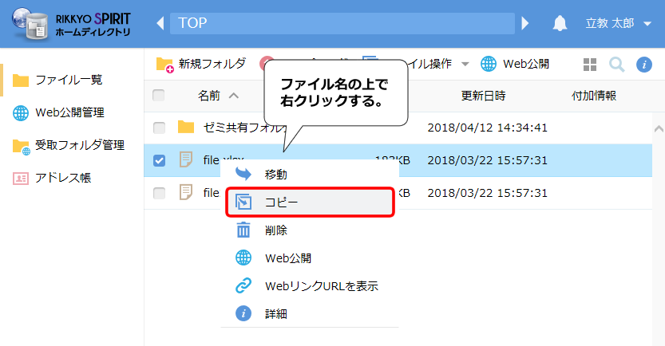Click the TOP path bar

[x=342, y=23]
